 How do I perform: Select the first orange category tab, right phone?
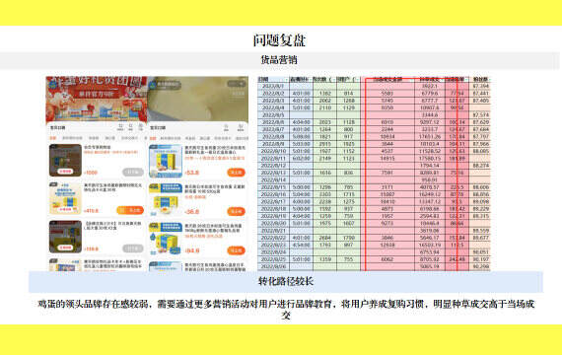click(x=153, y=138)
